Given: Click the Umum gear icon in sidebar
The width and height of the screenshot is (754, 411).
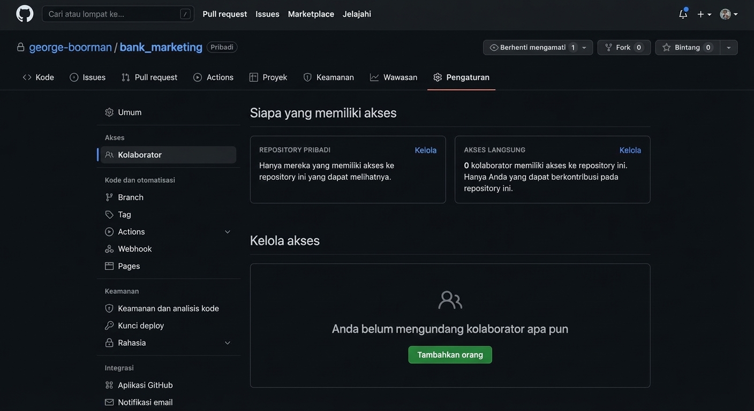Looking at the screenshot, I should click(x=109, y=112).
